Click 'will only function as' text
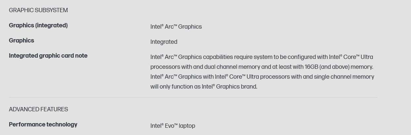 tap(175, 87)
